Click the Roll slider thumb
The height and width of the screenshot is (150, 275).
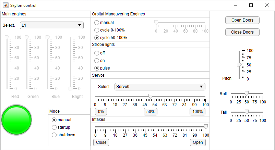[247, 93]
